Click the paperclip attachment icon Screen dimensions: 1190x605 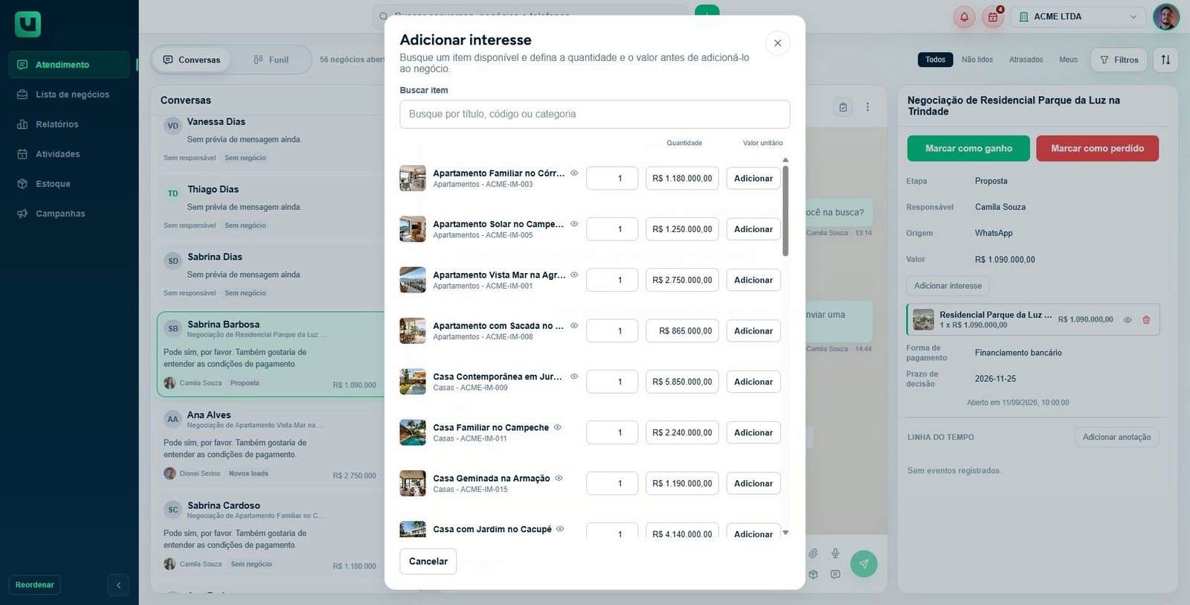814,554
